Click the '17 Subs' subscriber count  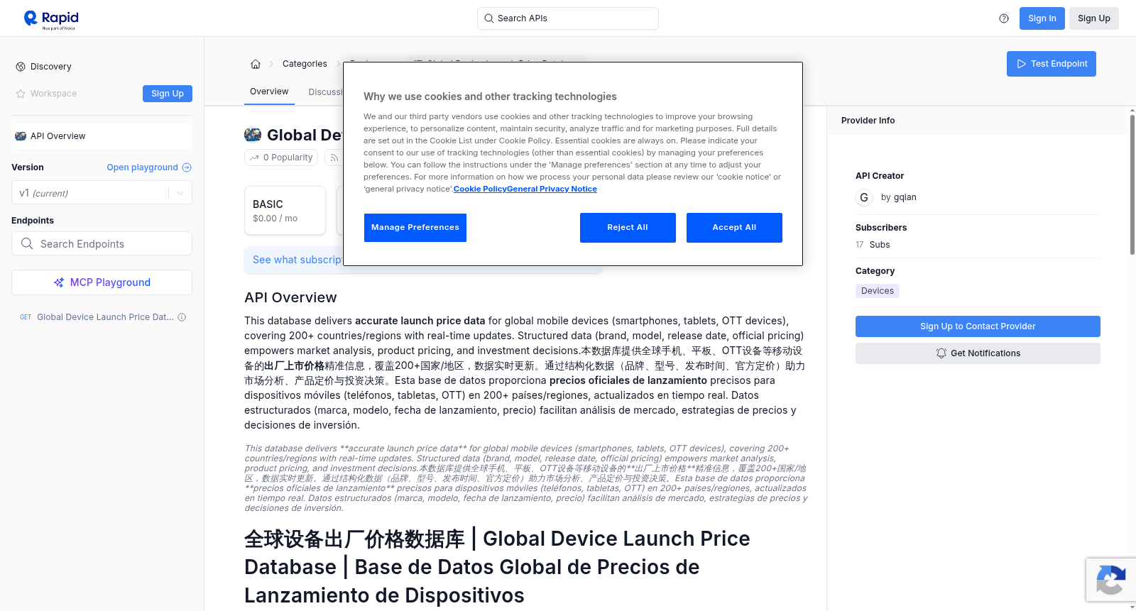(873, 245)
